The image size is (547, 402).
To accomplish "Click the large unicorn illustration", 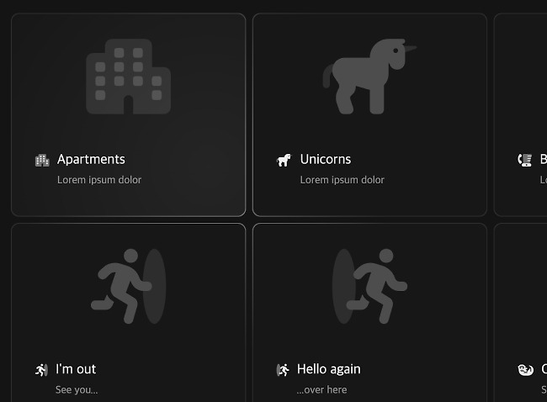I will tap(369, 77).
